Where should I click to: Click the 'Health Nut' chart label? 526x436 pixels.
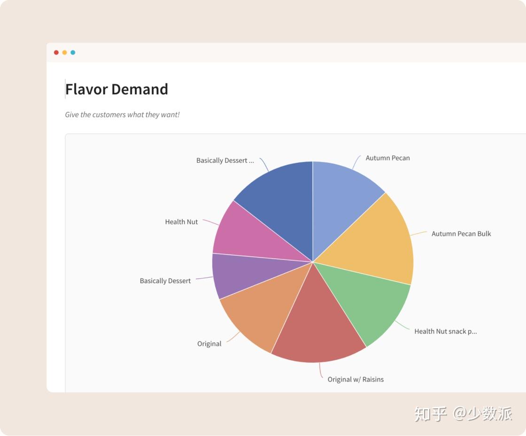[x=181, y=222]
